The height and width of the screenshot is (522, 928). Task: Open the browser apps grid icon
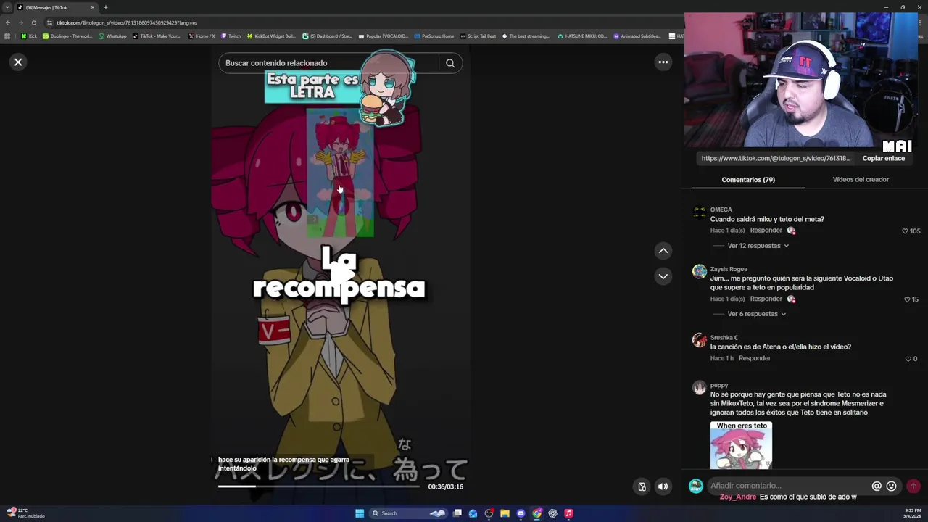(x=7, y=36)
